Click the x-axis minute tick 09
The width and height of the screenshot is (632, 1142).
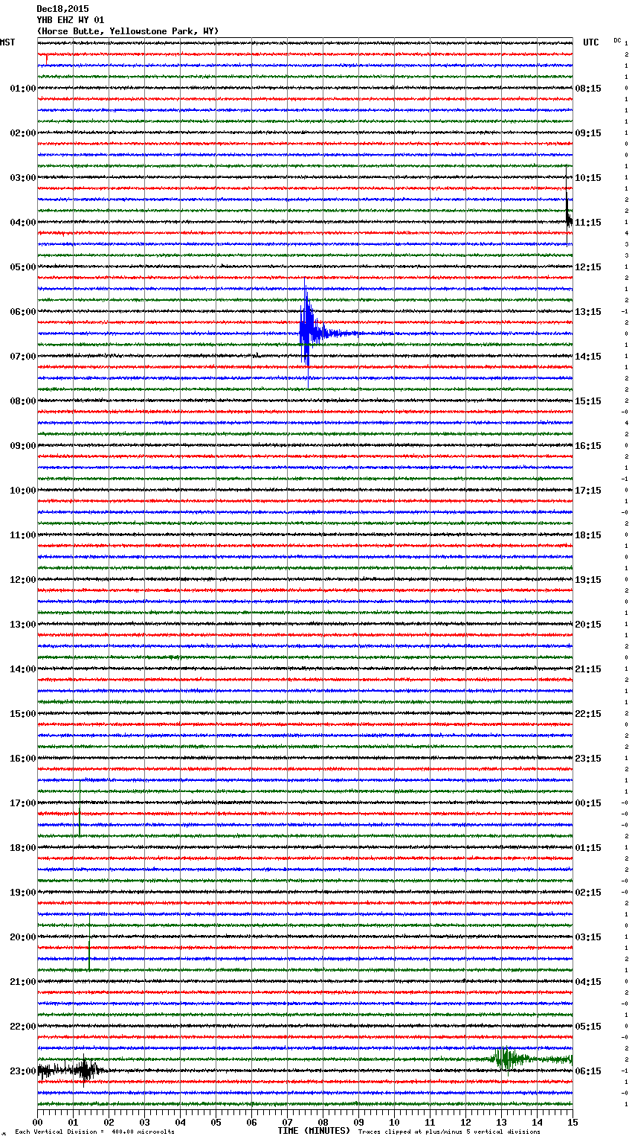pyautogui.click(x=358, y=1121)
